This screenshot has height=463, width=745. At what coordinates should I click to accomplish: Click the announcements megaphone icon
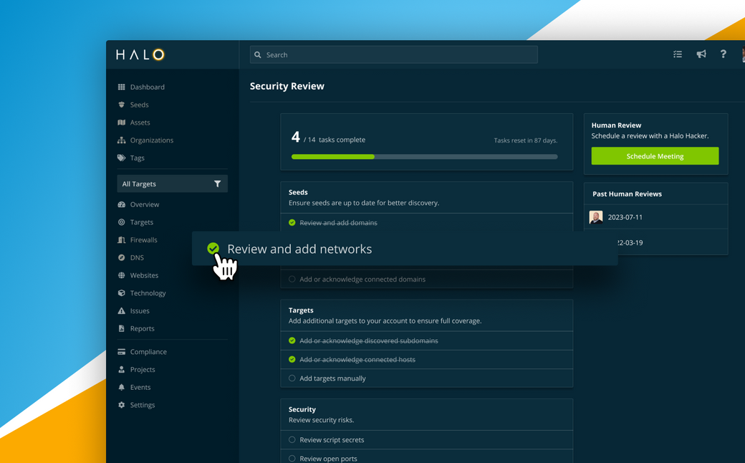tap(701, 54)
